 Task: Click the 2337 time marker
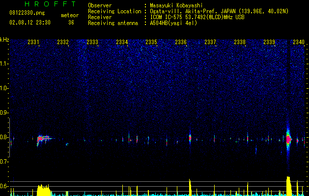tap(210, 42)
